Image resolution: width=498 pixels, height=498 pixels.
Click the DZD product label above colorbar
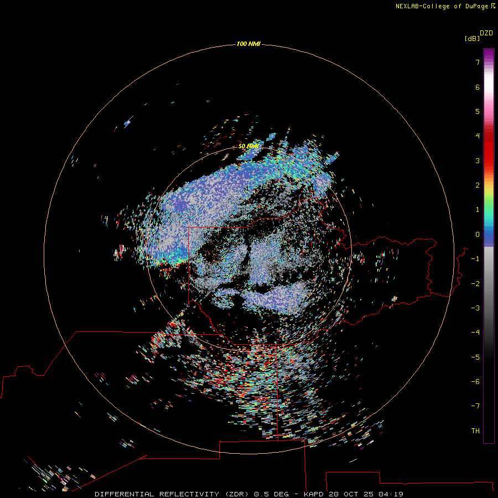tap(486, 33)
